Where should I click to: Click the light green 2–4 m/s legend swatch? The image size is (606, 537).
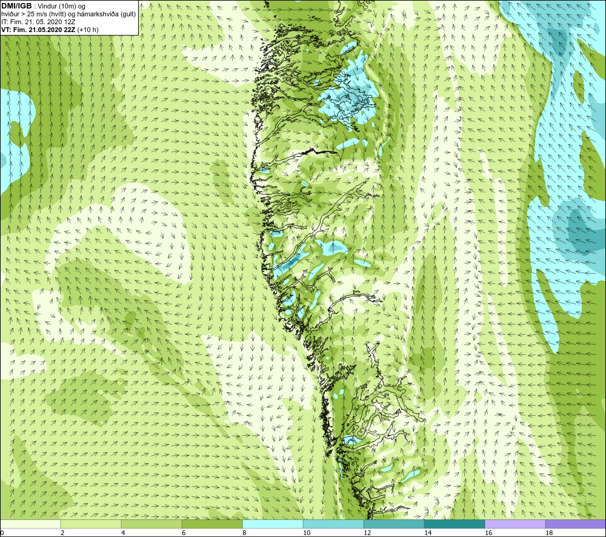91,524
